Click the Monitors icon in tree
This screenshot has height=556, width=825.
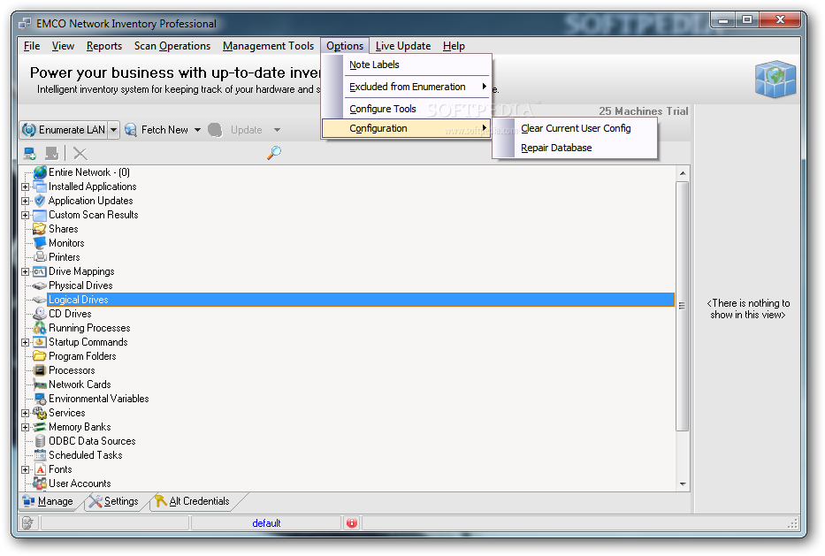coord(40,243)
